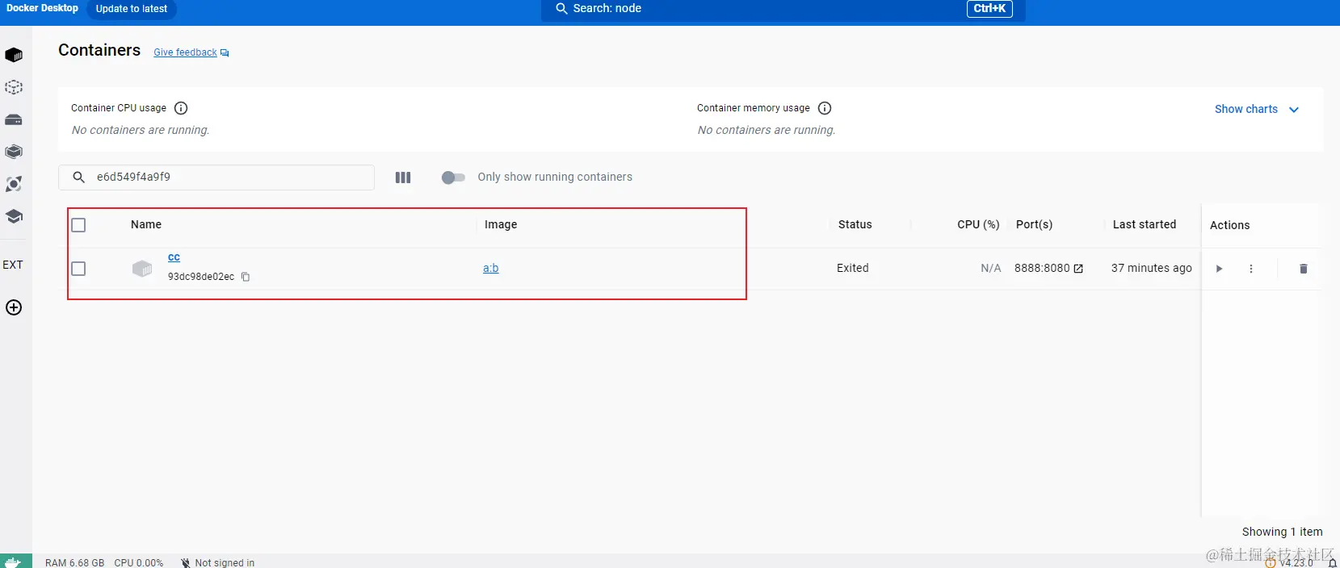Screen dimensions: 1340x568
Task: Click Update to latest button
Action: click(132, 9)
